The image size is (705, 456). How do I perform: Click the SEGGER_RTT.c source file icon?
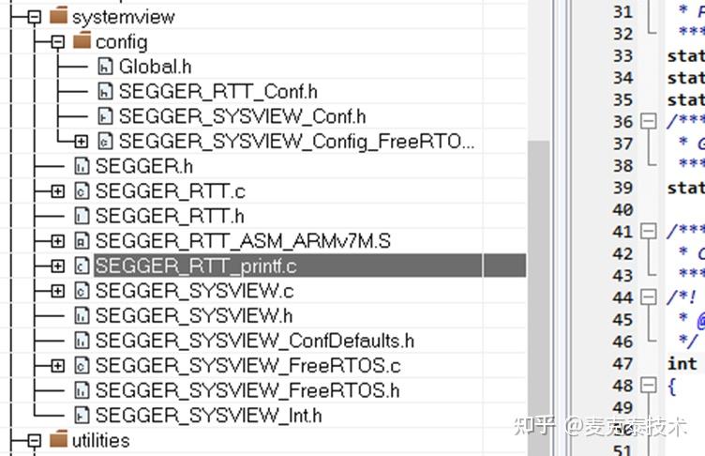82,191
